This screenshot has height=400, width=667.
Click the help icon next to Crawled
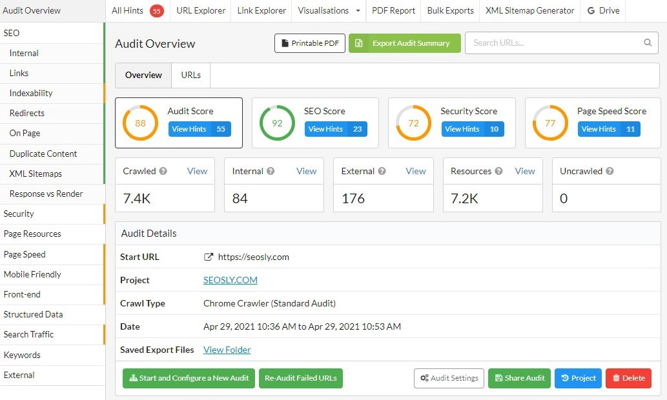click(x=163, y=171)
